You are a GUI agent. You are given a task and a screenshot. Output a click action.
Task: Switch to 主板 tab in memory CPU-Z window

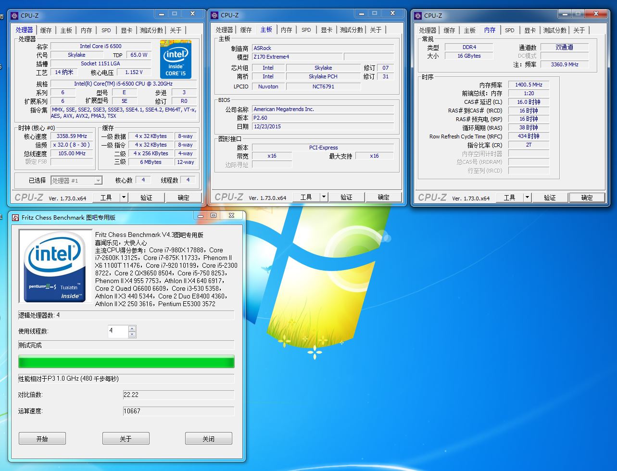pyautogui.click(x=469, y=30)
